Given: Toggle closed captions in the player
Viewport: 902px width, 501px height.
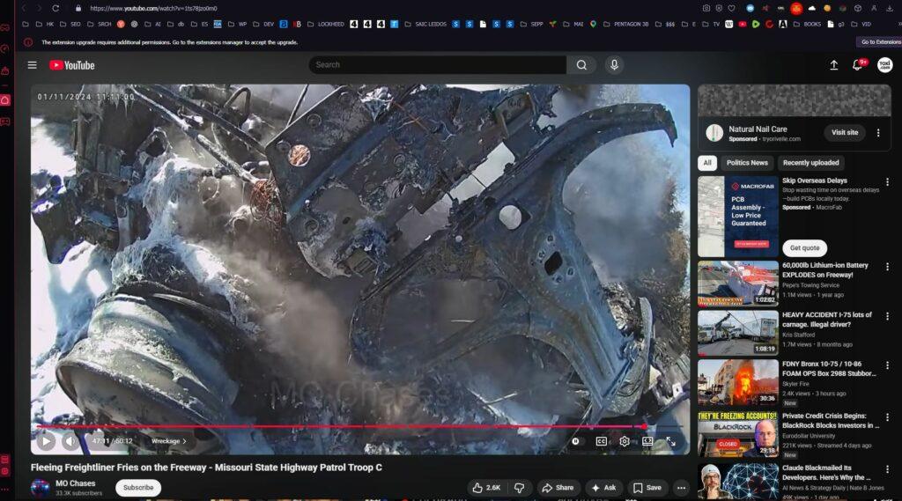Looking at the screenshot, I should tap(602, 441).
